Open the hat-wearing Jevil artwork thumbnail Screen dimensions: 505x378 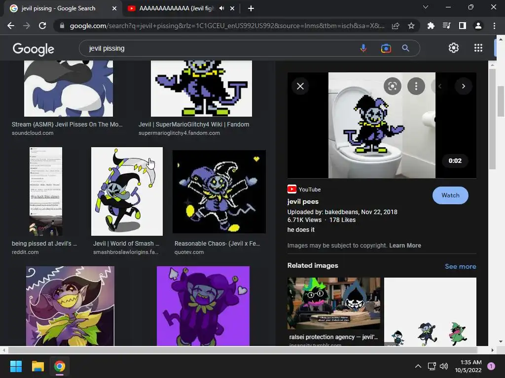pos(70,306)
